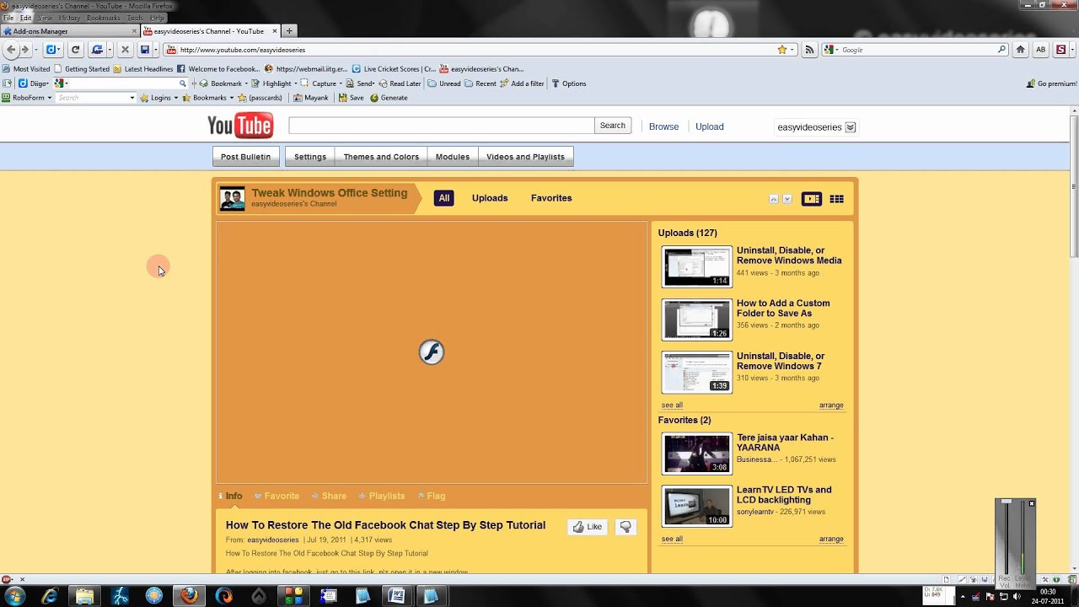Click the YouTube Search button

613,126
